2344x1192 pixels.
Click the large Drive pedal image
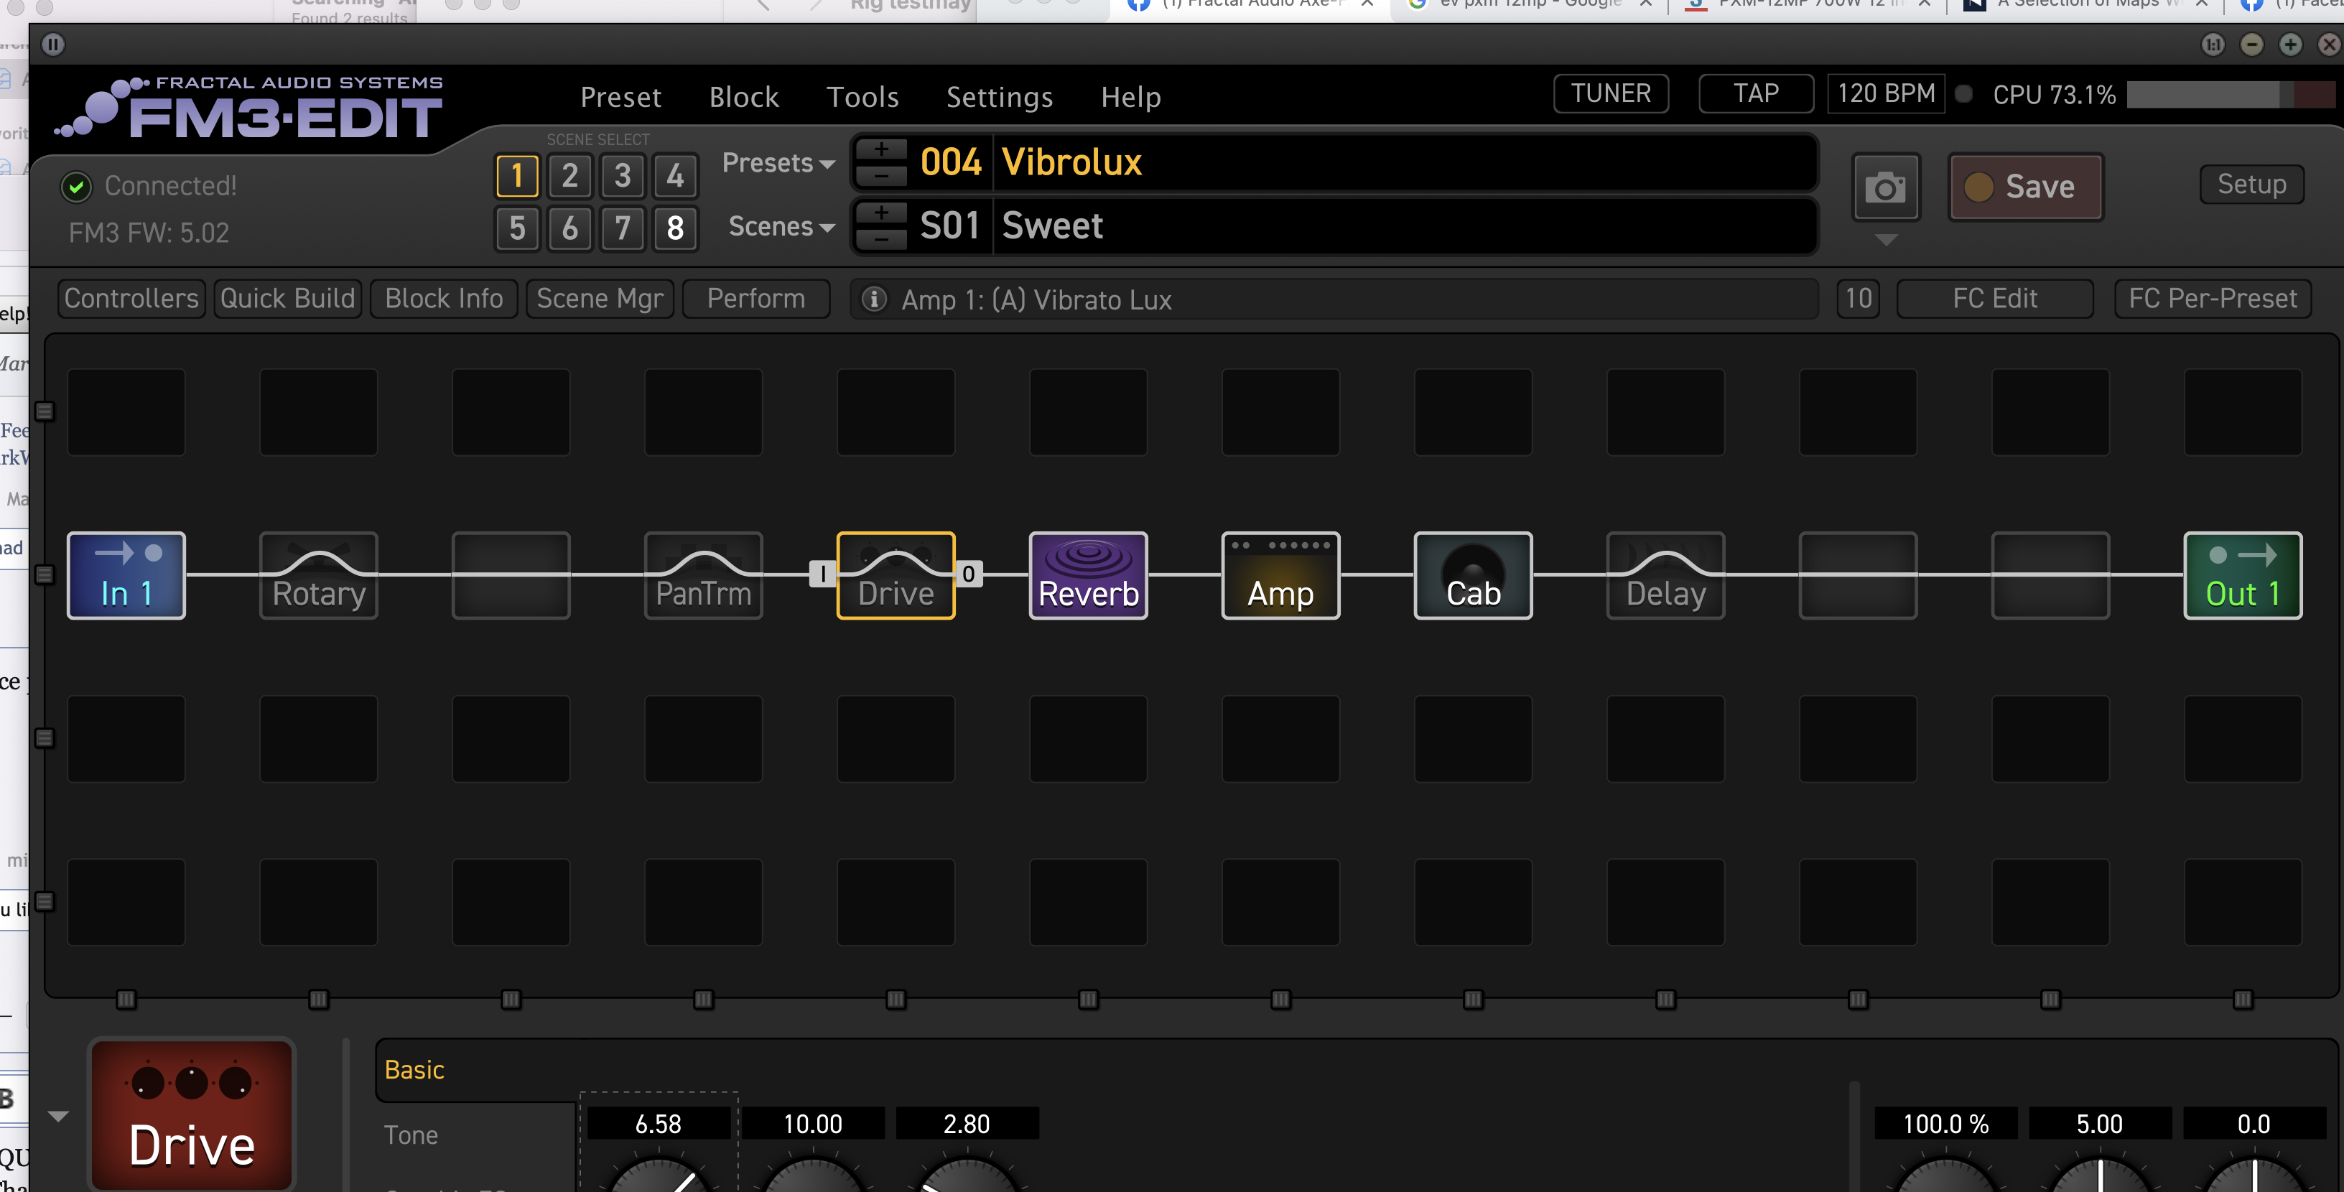click(x=192, y=1114)
